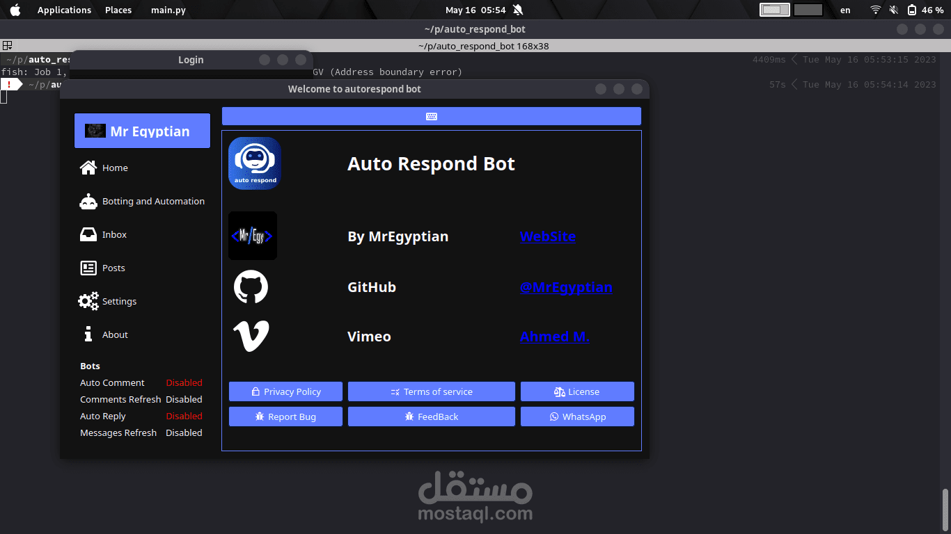Screen dimensions: 951x534
Task: Click the Messages Refresh label
Action: [x=118, y=432]
